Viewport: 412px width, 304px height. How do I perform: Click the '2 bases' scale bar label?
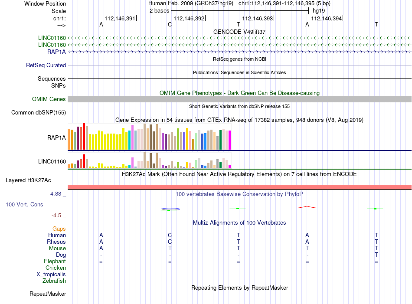tap(159, 11)
